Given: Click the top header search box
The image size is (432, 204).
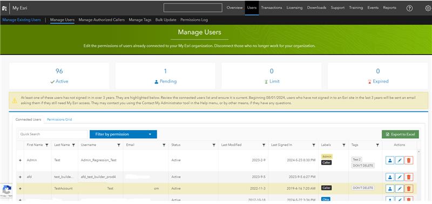Looking at the screenshot, I should (193, 8).
